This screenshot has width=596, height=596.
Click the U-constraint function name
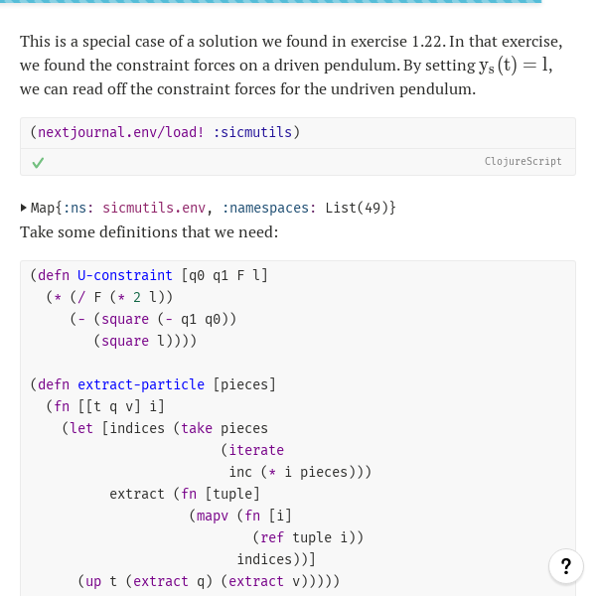pos(125,275)
